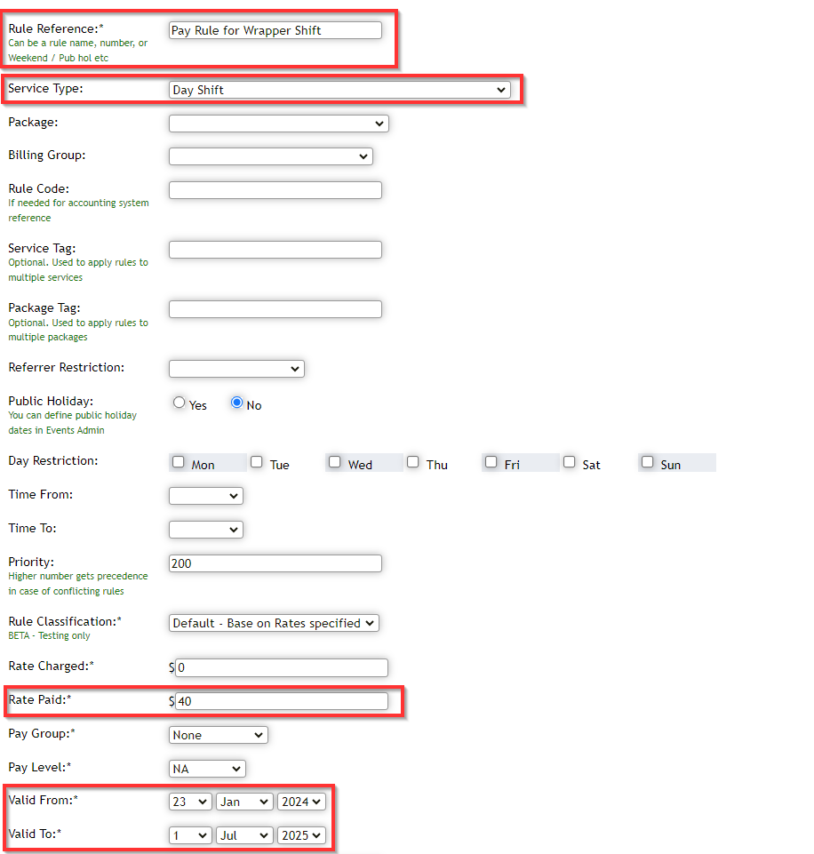The height and width of the screenshot is (854, 814).
Task: Click the Service Tag input box
Action: [275, 249]
